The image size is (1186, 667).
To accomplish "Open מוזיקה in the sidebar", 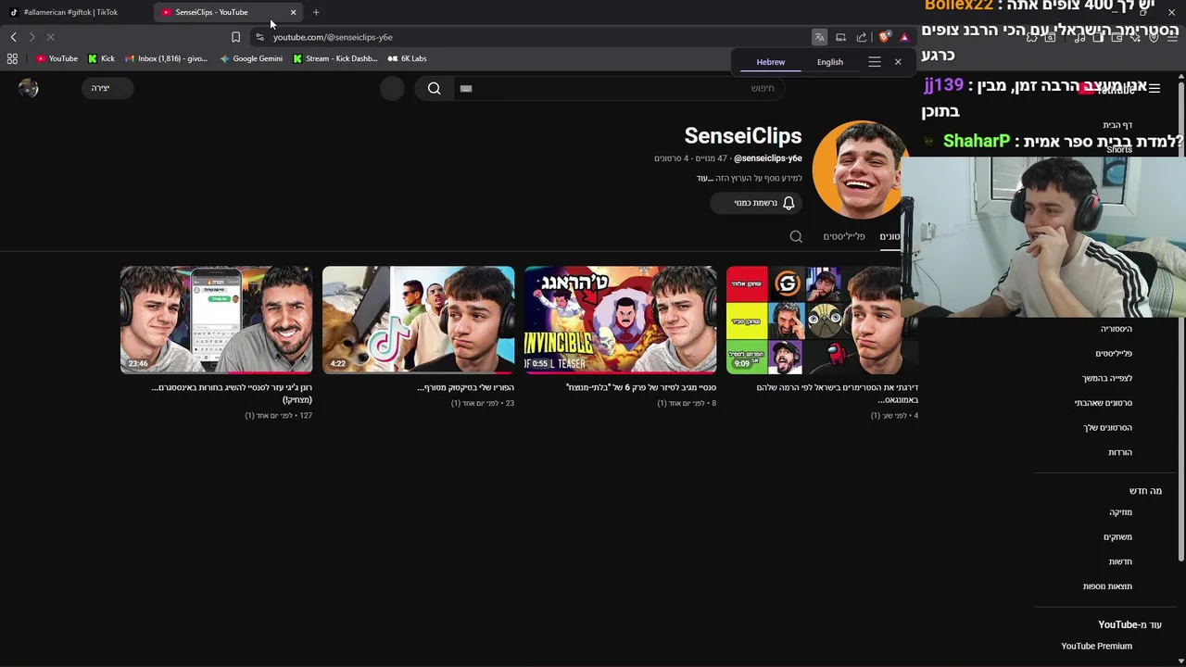I will pyautogui.click(x=1120, y=512).
